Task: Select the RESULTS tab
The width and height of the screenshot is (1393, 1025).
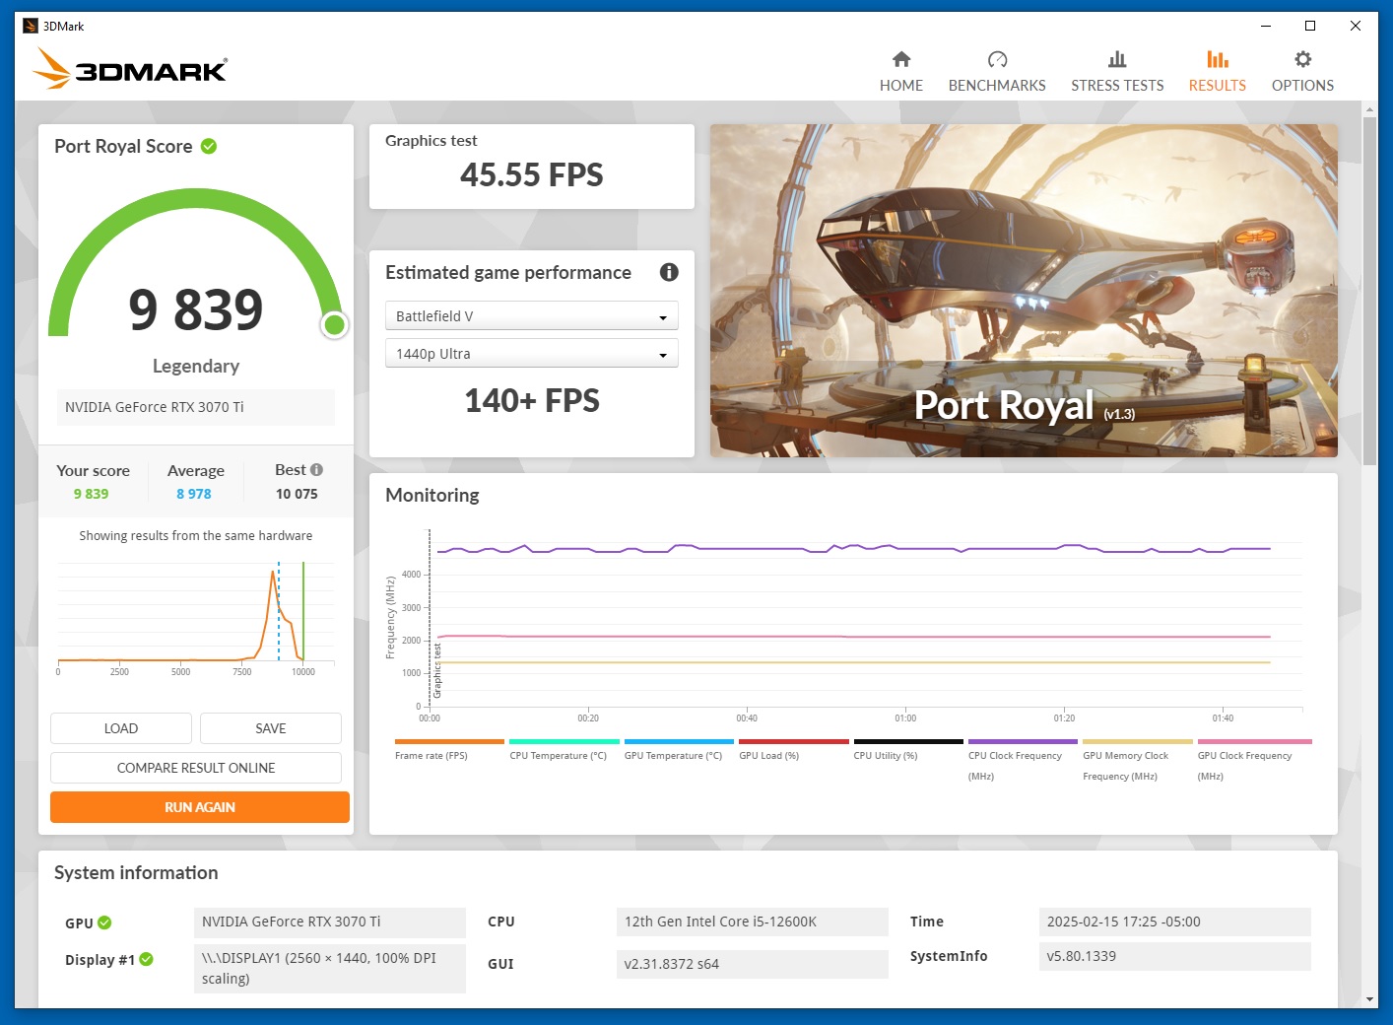Action: 1218,72
